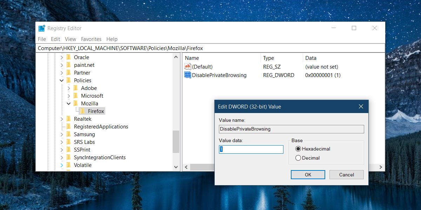This screenshot has width=421, height=210.
Task: Confirm the DWORD edit with OK
Action: 308,175
